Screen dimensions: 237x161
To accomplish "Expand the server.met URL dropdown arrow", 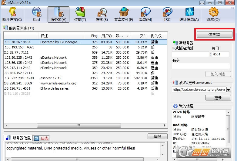I will point(228,90).
